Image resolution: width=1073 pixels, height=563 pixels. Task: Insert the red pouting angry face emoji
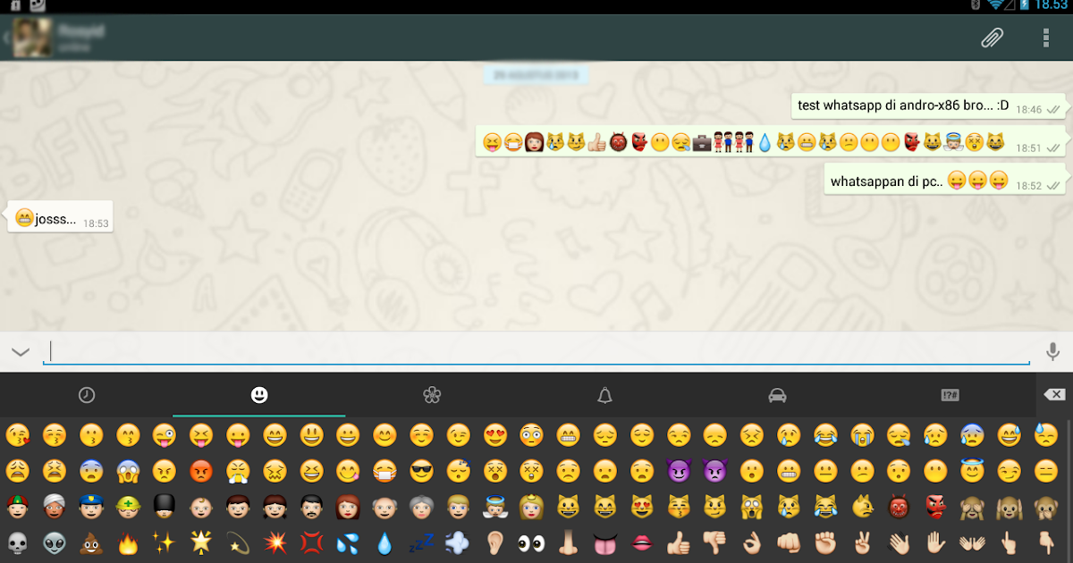(200, 471)
